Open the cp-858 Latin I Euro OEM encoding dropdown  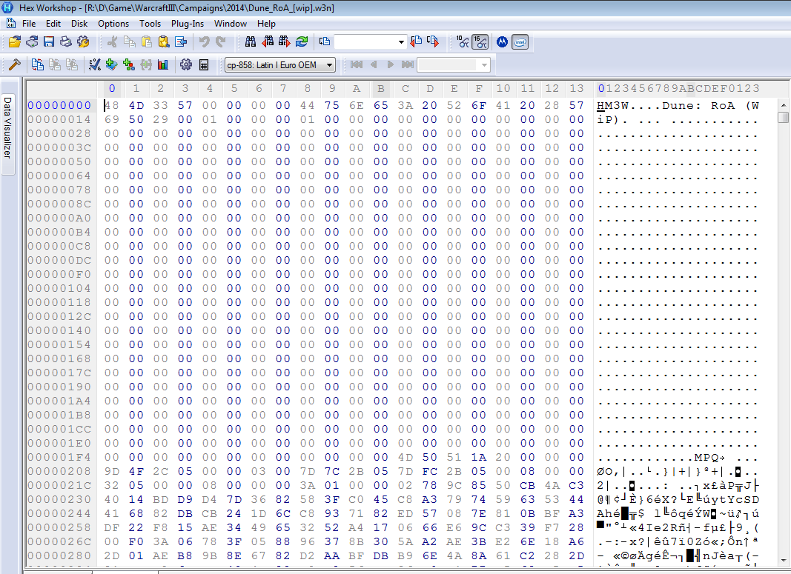[279, 65]
